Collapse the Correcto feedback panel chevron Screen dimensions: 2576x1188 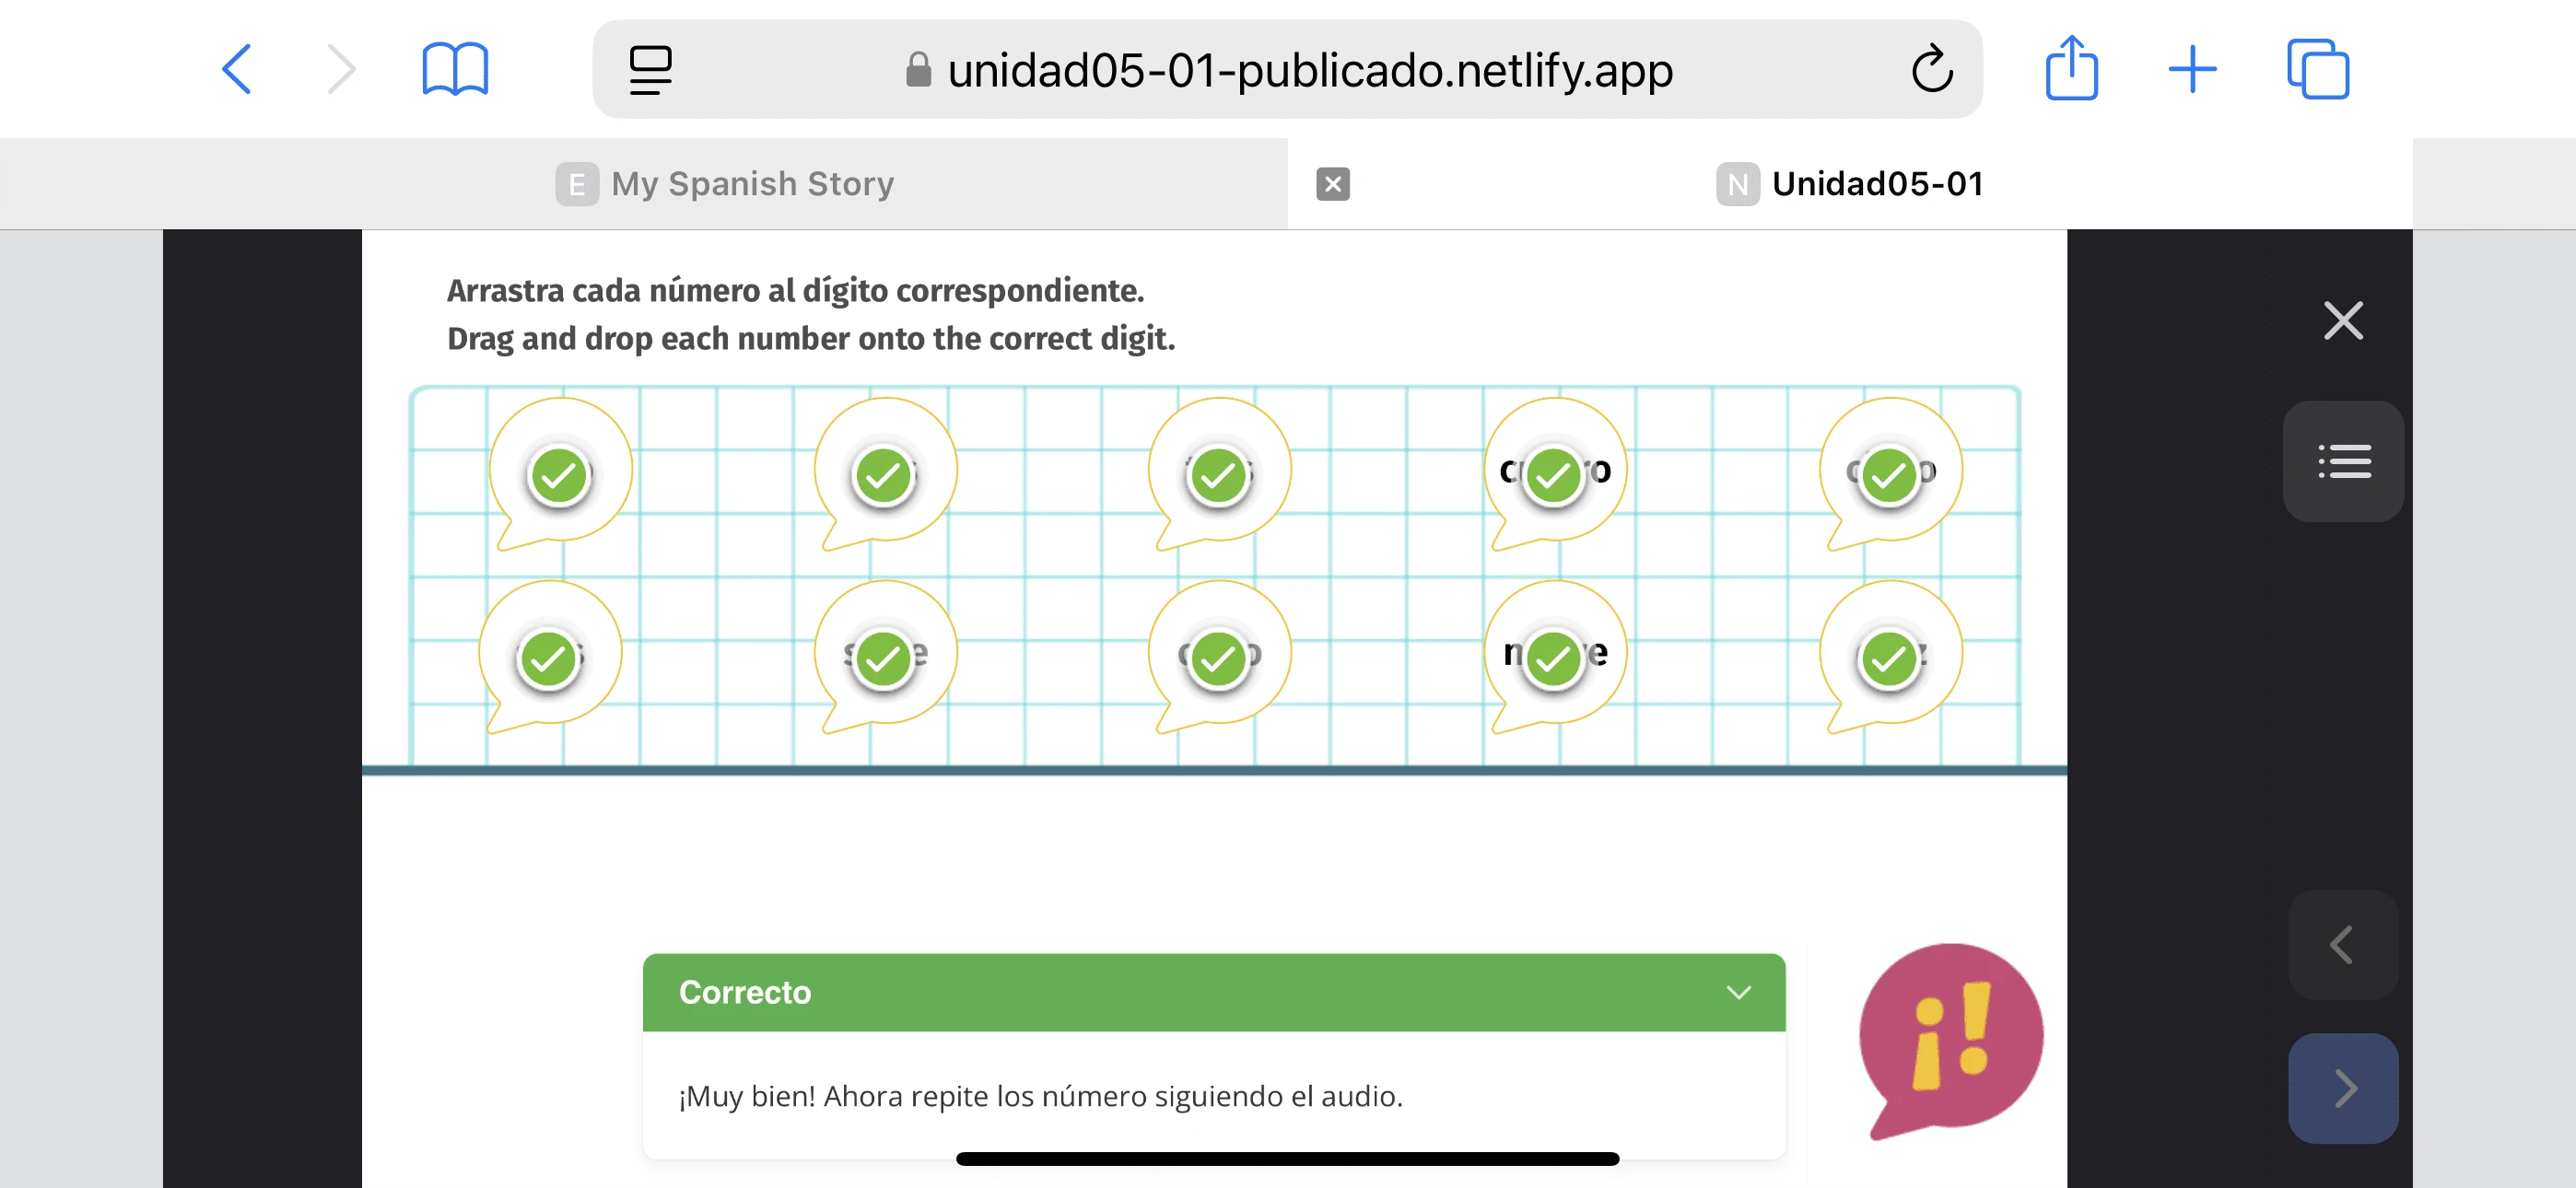click(x=1738, y=992)
